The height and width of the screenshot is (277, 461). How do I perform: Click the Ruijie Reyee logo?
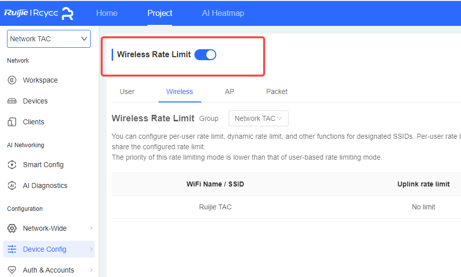(x=39, y=13)
